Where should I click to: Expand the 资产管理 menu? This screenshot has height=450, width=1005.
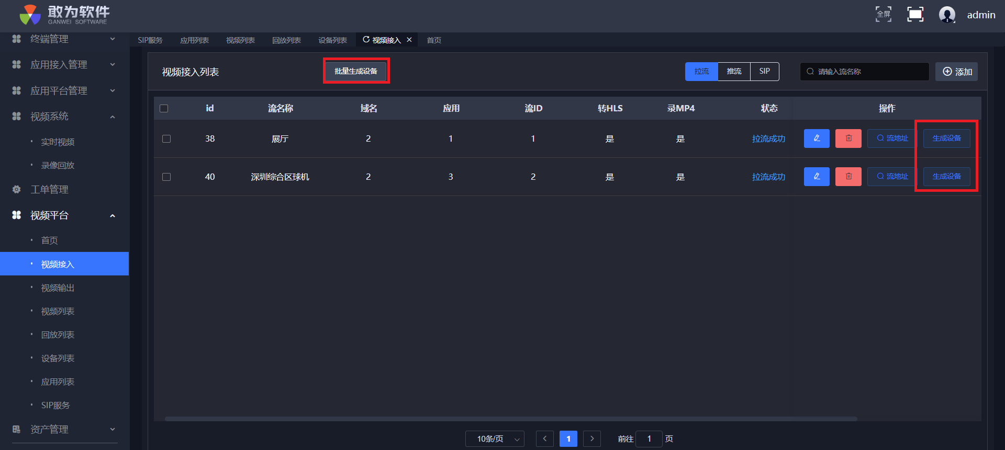[x=113, y=429]
